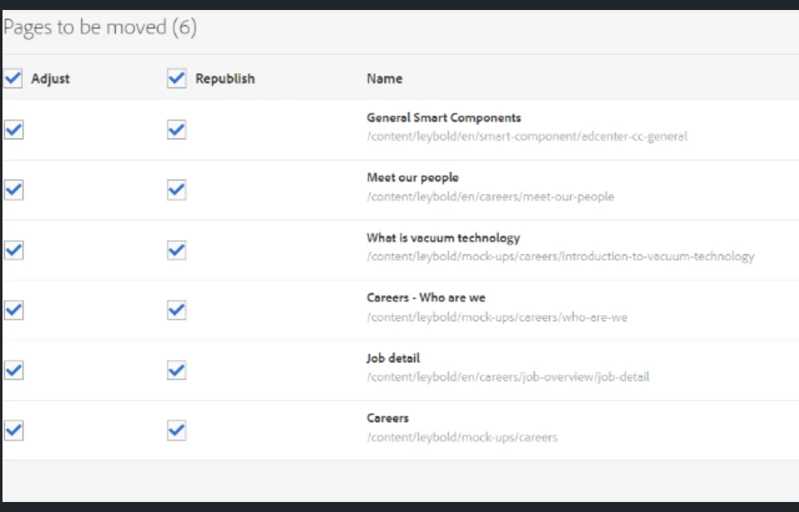Click the Meet our people page title
Image resolution: width=799 pixels, height=512 pixels.
point(412,178)
